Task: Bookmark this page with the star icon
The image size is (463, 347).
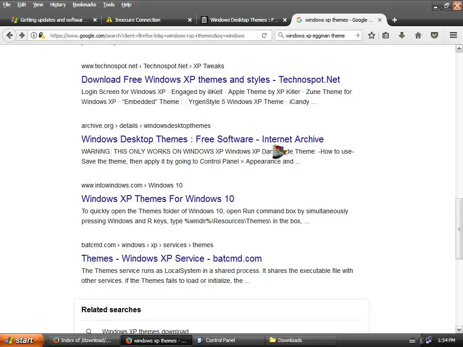Action: coord(372,35)
